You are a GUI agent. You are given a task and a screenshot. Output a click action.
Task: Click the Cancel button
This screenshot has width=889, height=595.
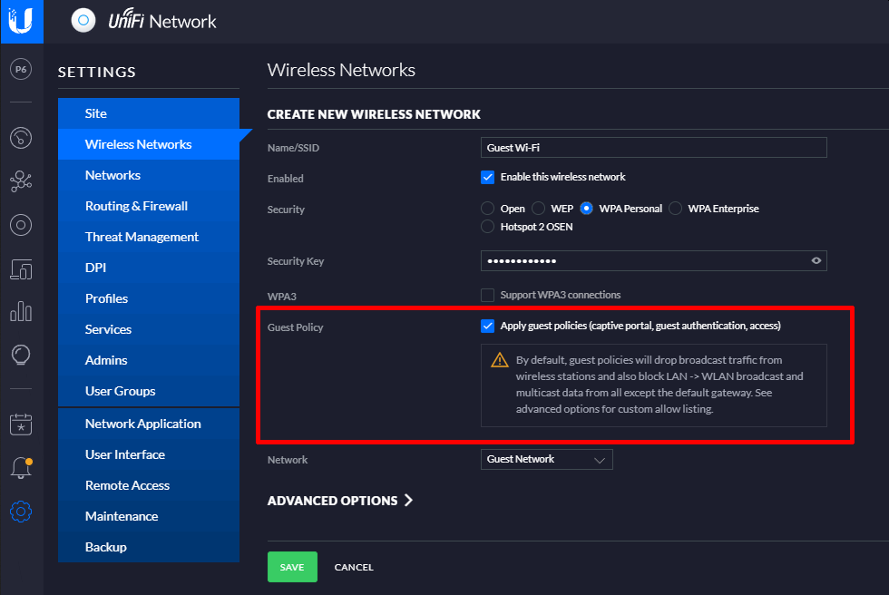[x=354, y=567]
